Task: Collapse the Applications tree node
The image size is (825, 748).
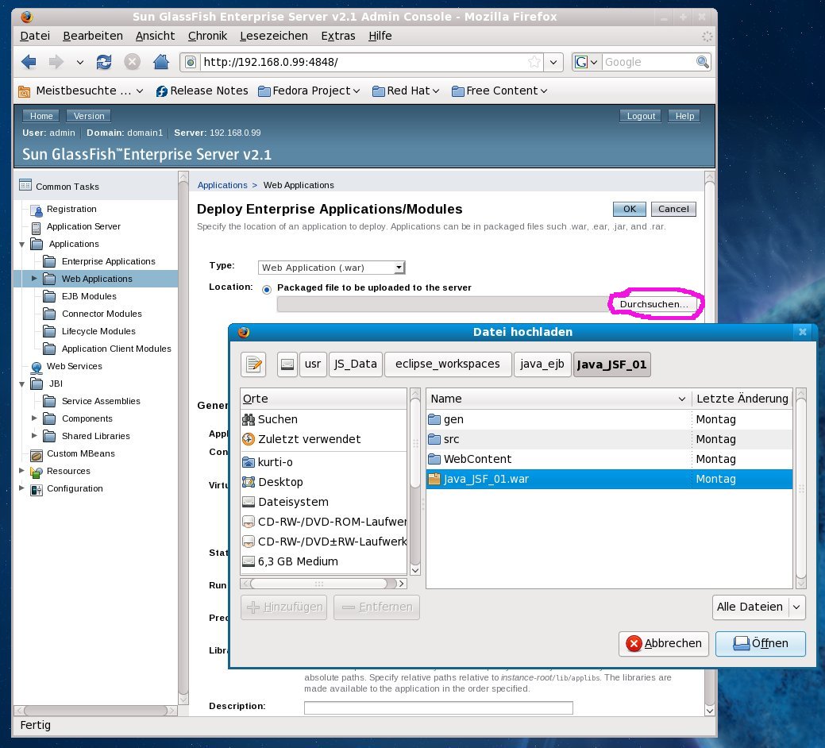Action: point(21,244)
